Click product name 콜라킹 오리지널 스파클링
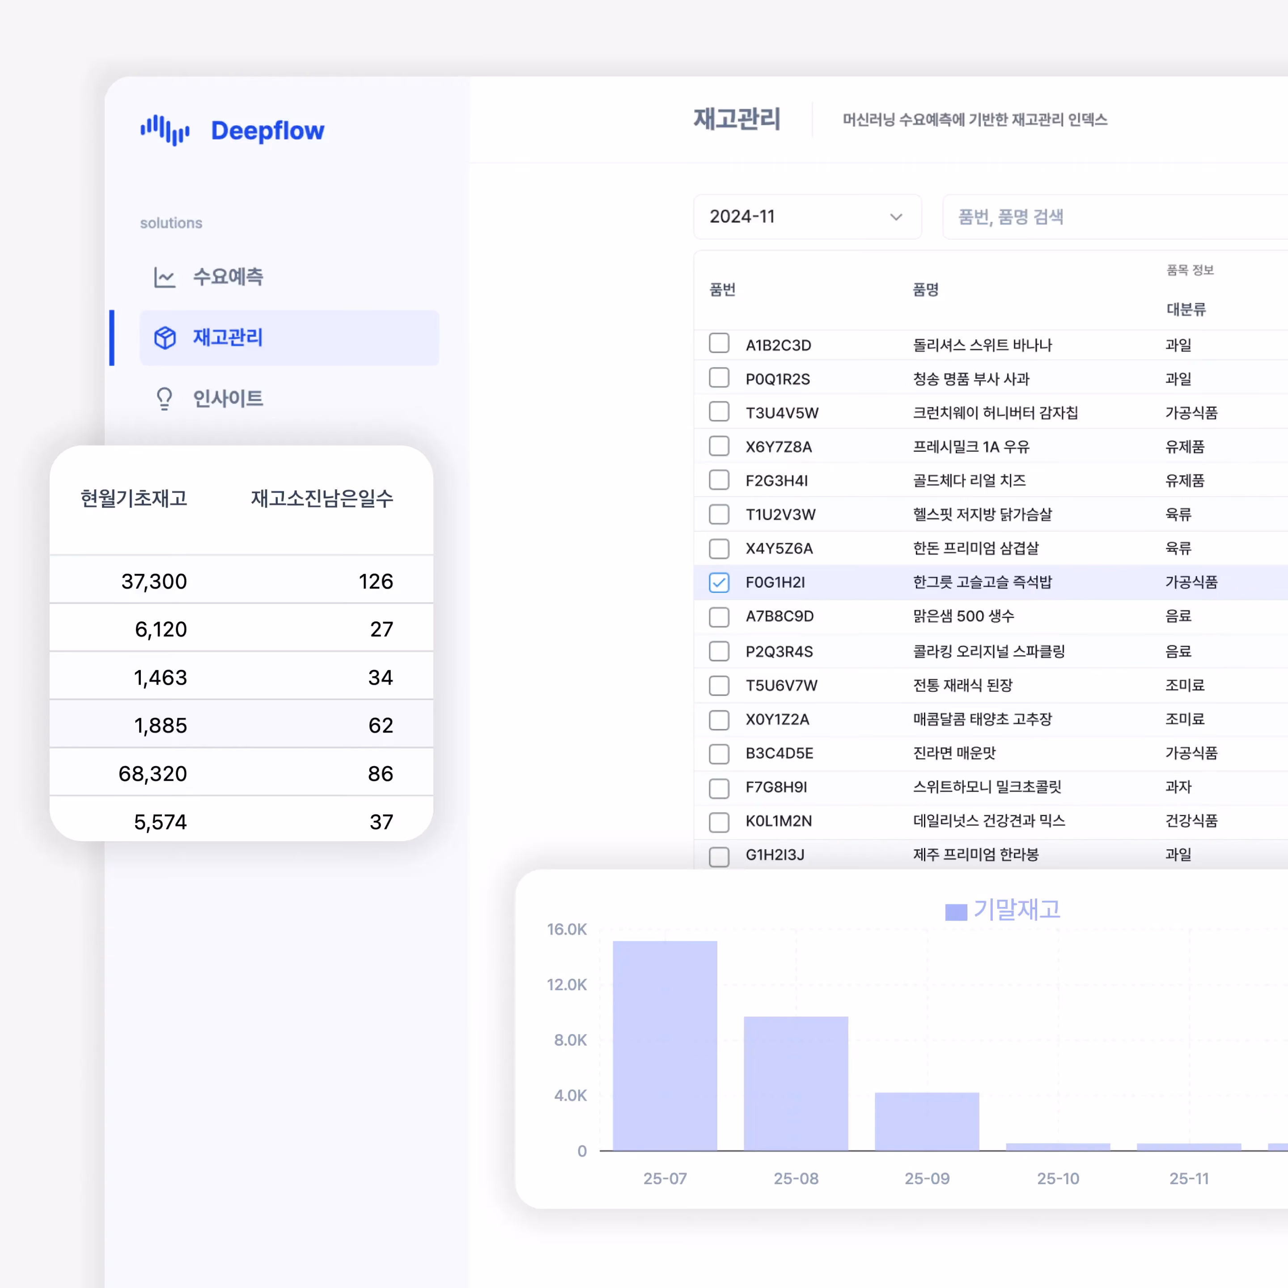Screen dimensions: 1288x1288 coord(989,651)
